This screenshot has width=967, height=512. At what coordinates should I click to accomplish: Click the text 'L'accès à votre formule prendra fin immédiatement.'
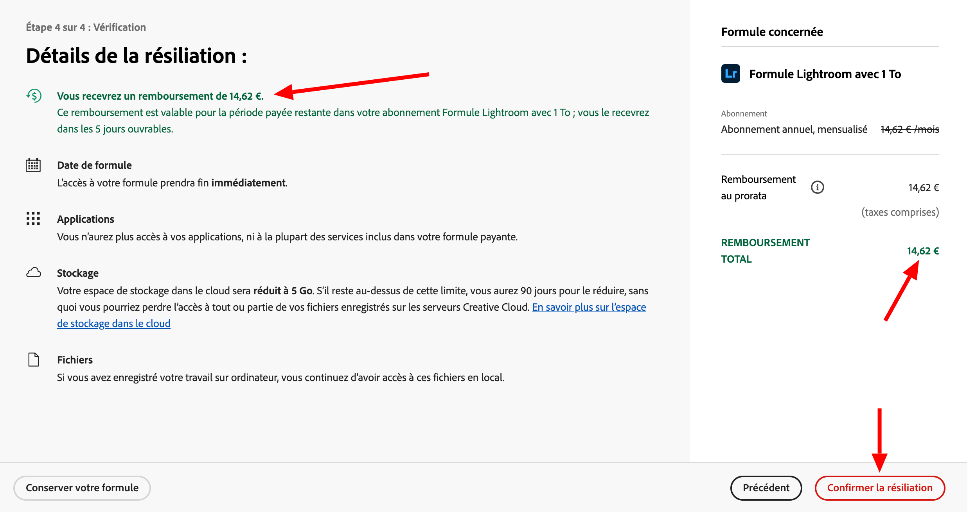[x=172, y=183]
